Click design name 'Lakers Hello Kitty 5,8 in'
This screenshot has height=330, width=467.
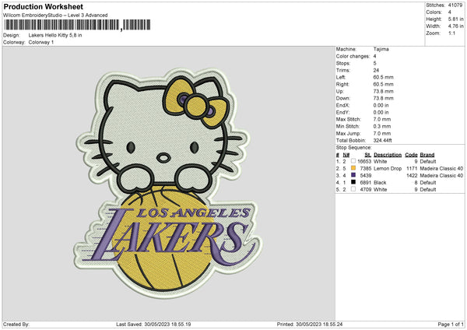[x=55, y=35]
